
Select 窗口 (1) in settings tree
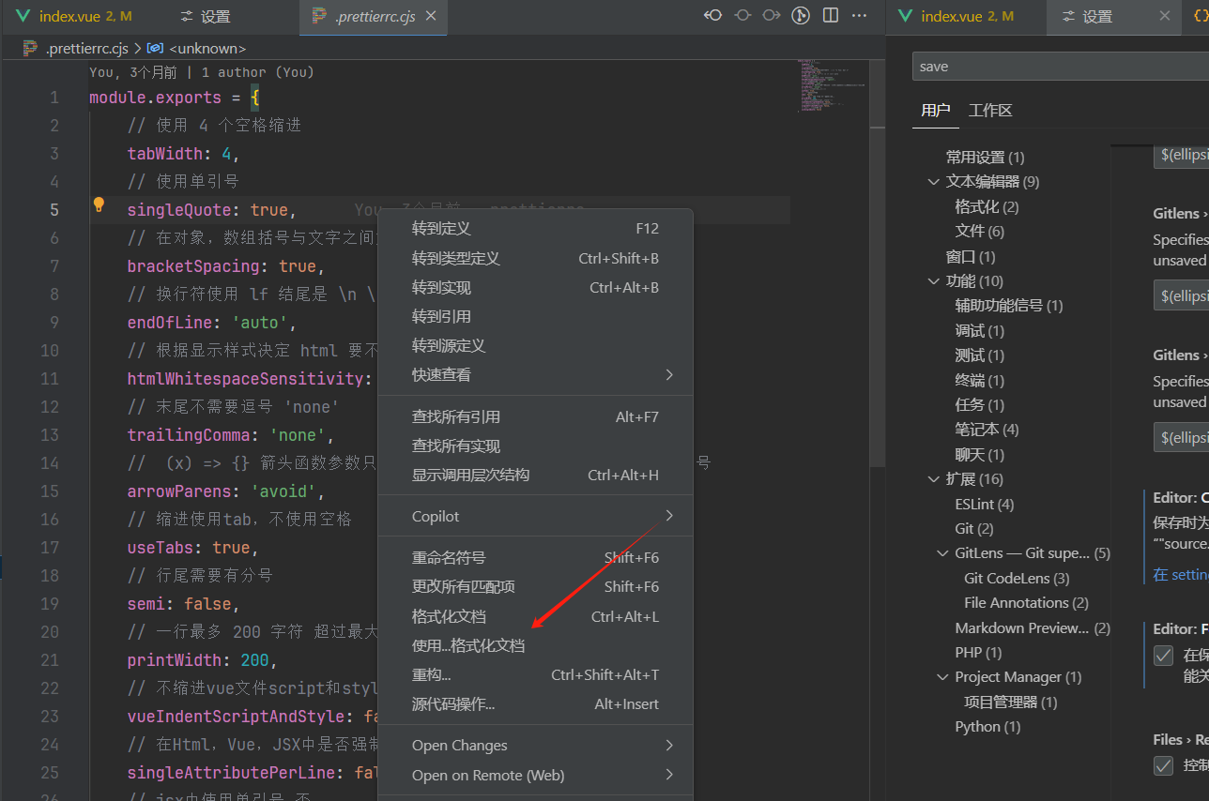coord(971,256)
